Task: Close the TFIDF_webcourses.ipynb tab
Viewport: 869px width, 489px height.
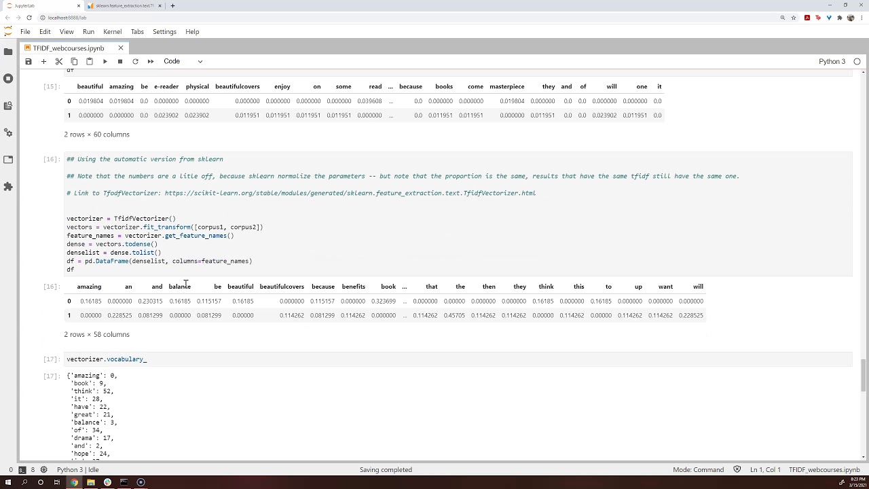Action: [x=121, y=48]
